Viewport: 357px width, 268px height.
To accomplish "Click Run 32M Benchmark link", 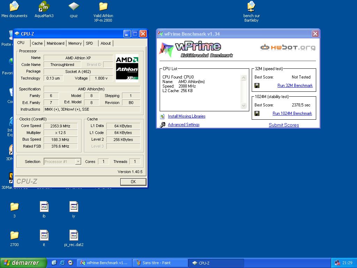I will point(295,85).
